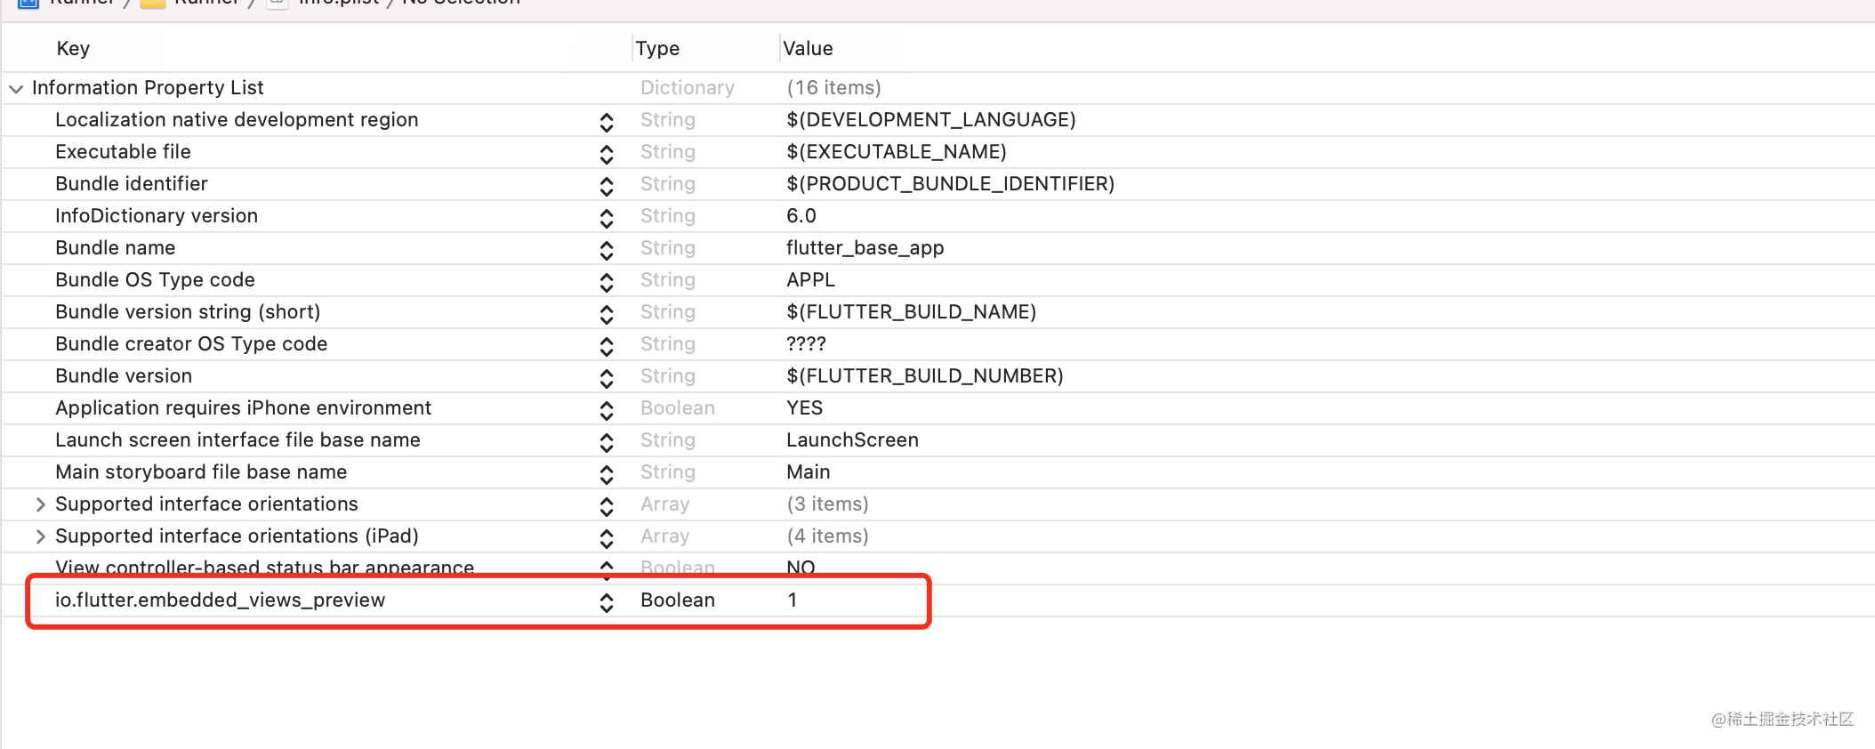1875x749 pixels.
Task: Open key stepper for Supported interface orientations
Action: pos(607,506)
